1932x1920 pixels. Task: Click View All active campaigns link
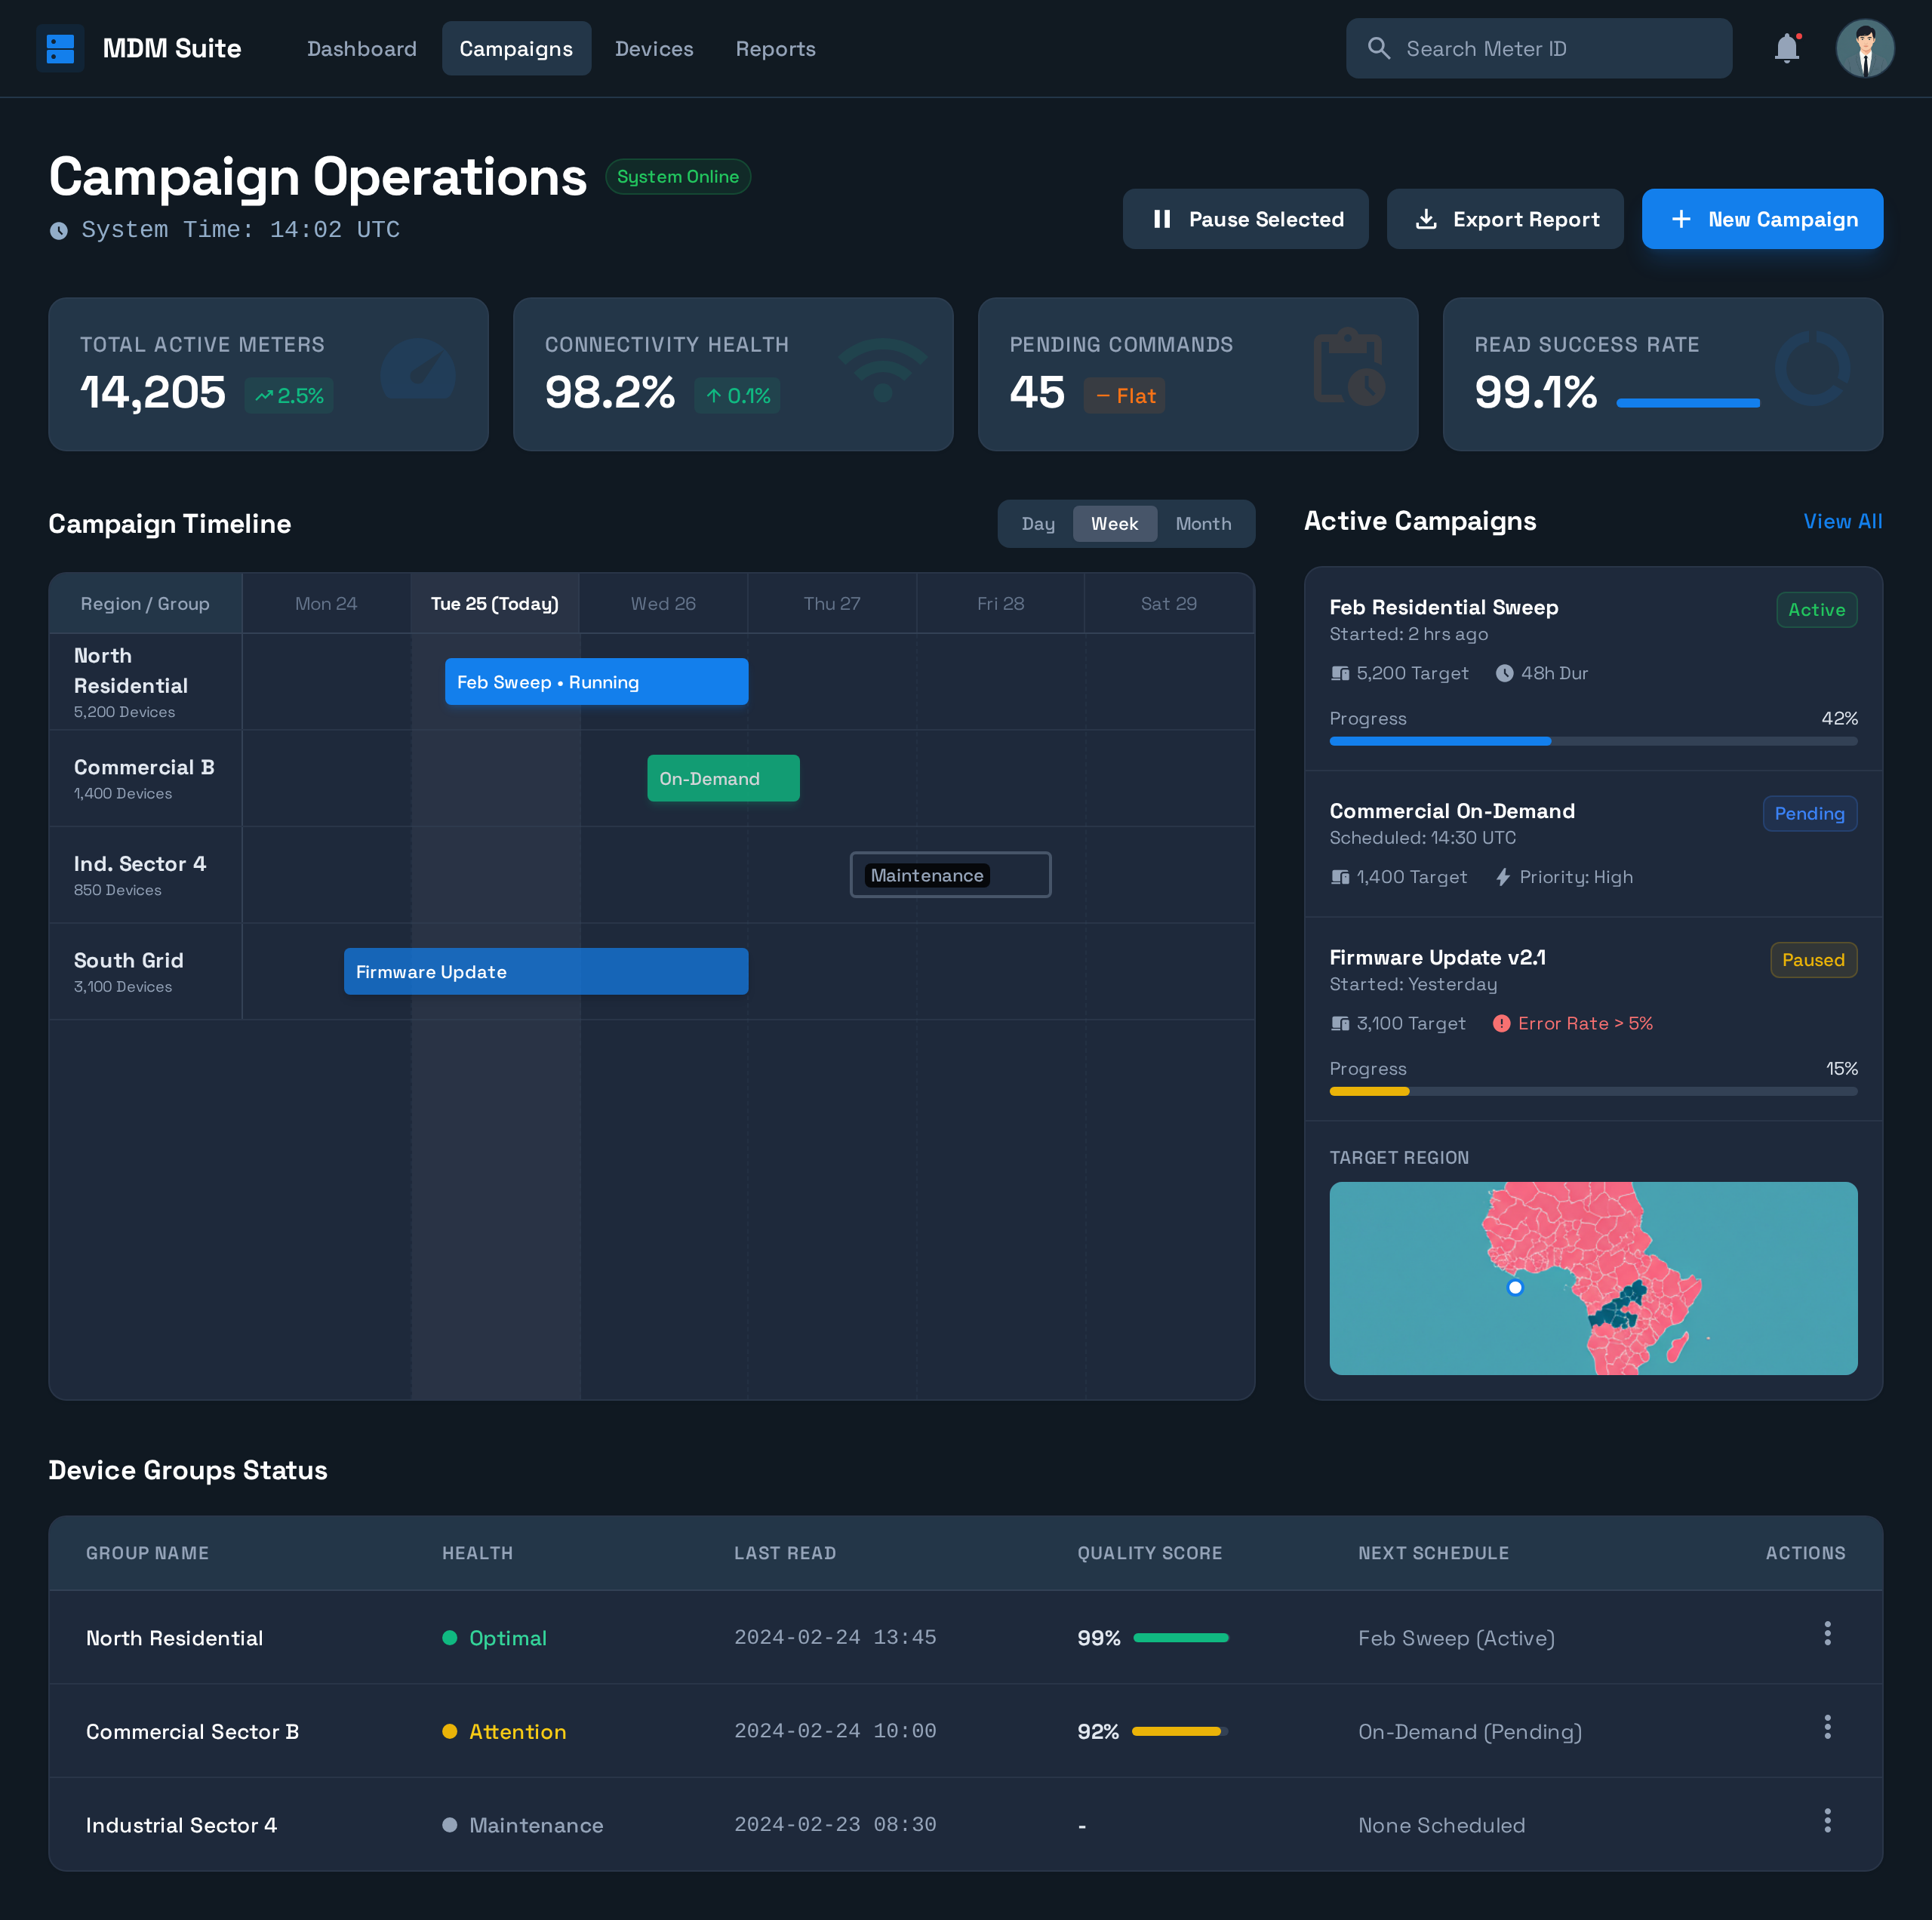tap(1842, 521)
